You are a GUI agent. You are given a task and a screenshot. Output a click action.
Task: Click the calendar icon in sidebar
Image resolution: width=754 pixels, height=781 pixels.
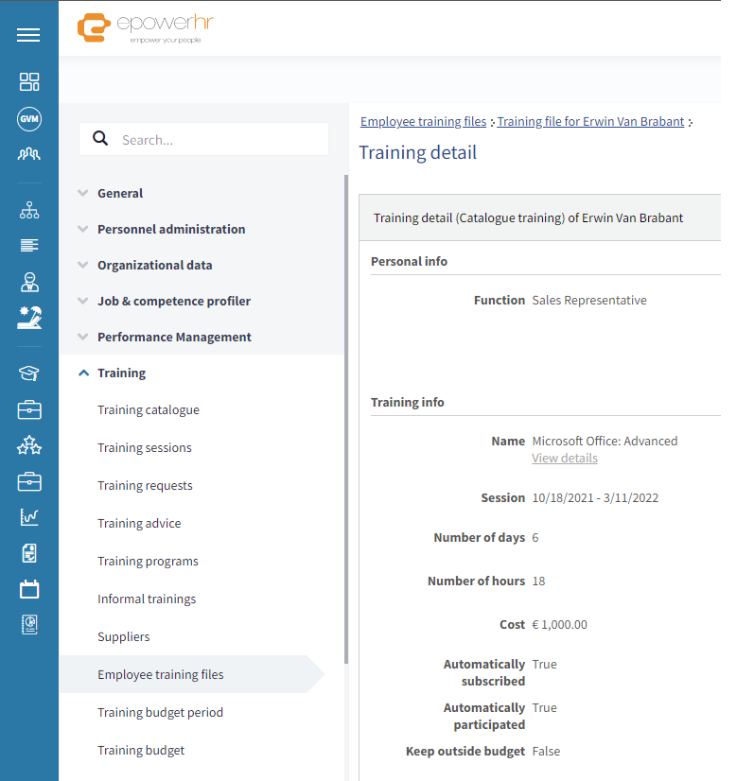[x=29, y=589]
